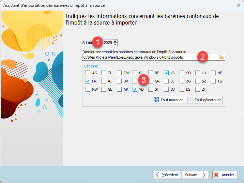
Task: Click the folder browse icon in the path field
Action: (x=221, y=57)
